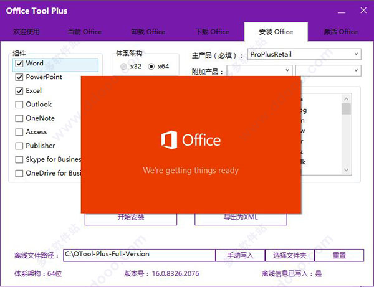
Task: Click "We're getting things ready" text
Action: pyautogui.click(x=191, y=171)
